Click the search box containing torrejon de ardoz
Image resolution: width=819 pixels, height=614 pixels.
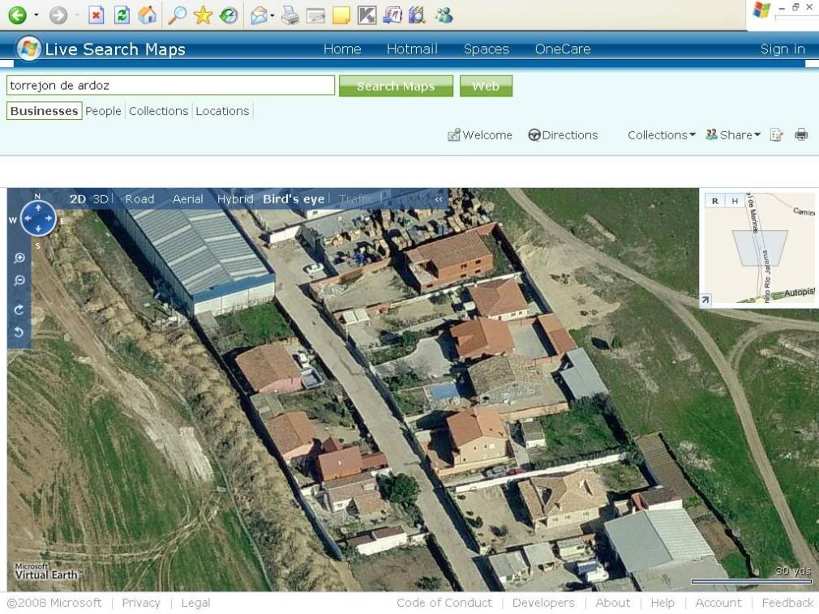(x=170, y=86)
